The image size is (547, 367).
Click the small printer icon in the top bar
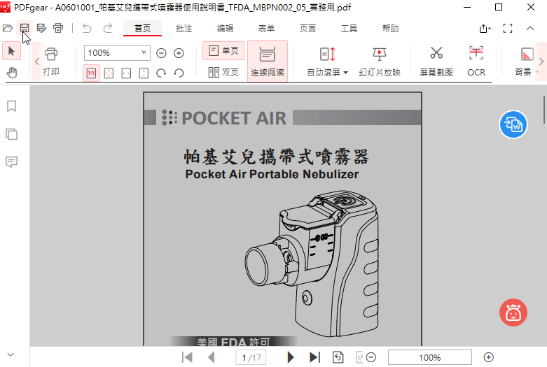coord(58,28)
